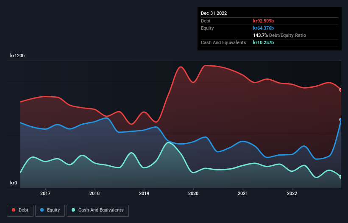Click the 2019 x-axis label
Image resolution: width=348 pixels, height=223 pixels.
pyautogui.click(x=144, y=193)
